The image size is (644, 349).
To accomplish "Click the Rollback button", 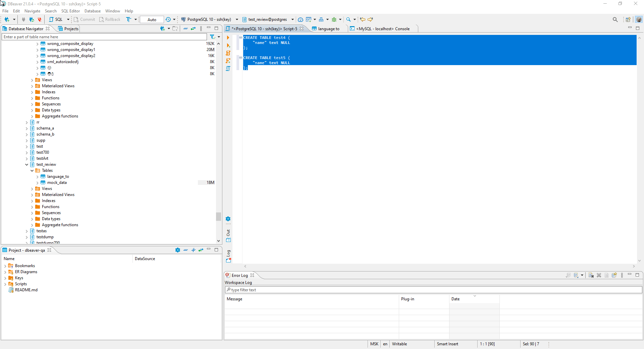I will [110, 19].
